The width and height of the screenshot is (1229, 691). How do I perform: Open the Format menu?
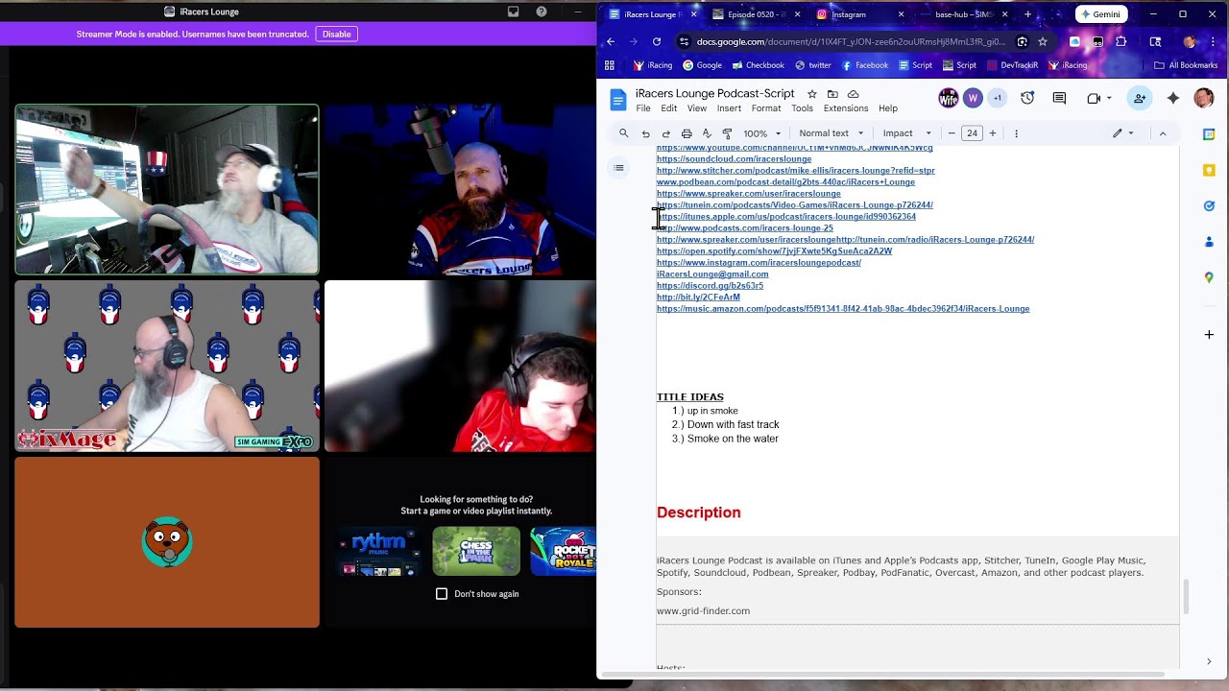tap(766, 108)
